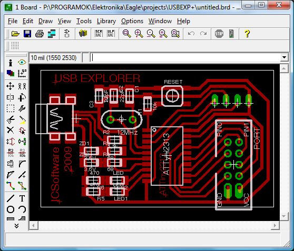Click the Stop command icon
This screenshot has height=251, width=294.
pyautogui.click(x=219, y=34)
